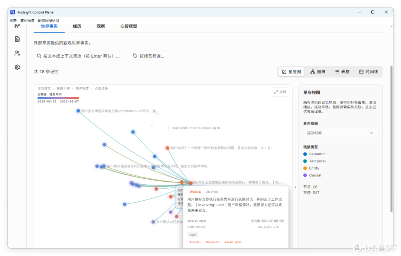Click the #auto-sync tag in tooltip
The height and width of the screenshot is (256, 401).
pyautogui.click(x=233, y=242)
